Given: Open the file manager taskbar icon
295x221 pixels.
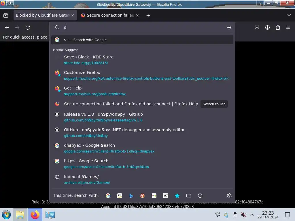Looking at the screenshot, I should [x=20, y=215].
